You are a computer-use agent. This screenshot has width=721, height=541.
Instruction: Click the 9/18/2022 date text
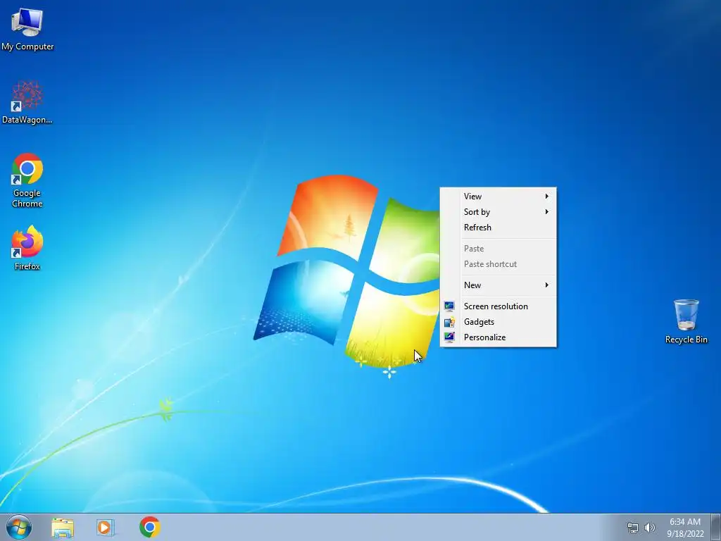tap(685, 534)
